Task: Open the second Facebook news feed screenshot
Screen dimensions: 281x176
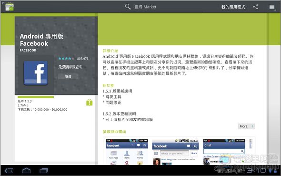Action: (x=175, y=152)
